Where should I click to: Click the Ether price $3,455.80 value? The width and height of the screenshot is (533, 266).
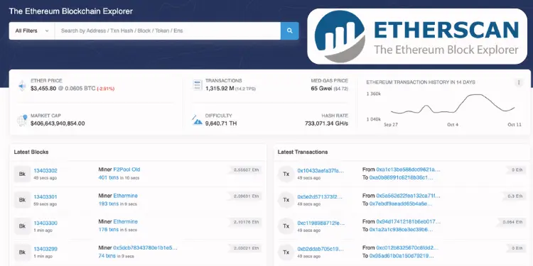tap(43, 88)
